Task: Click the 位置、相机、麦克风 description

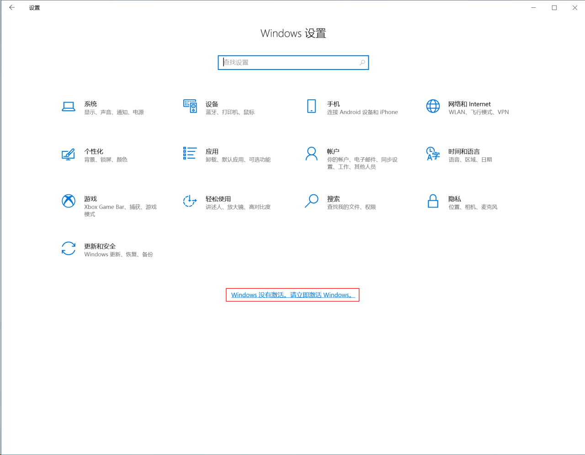Action: coord(473,207)
